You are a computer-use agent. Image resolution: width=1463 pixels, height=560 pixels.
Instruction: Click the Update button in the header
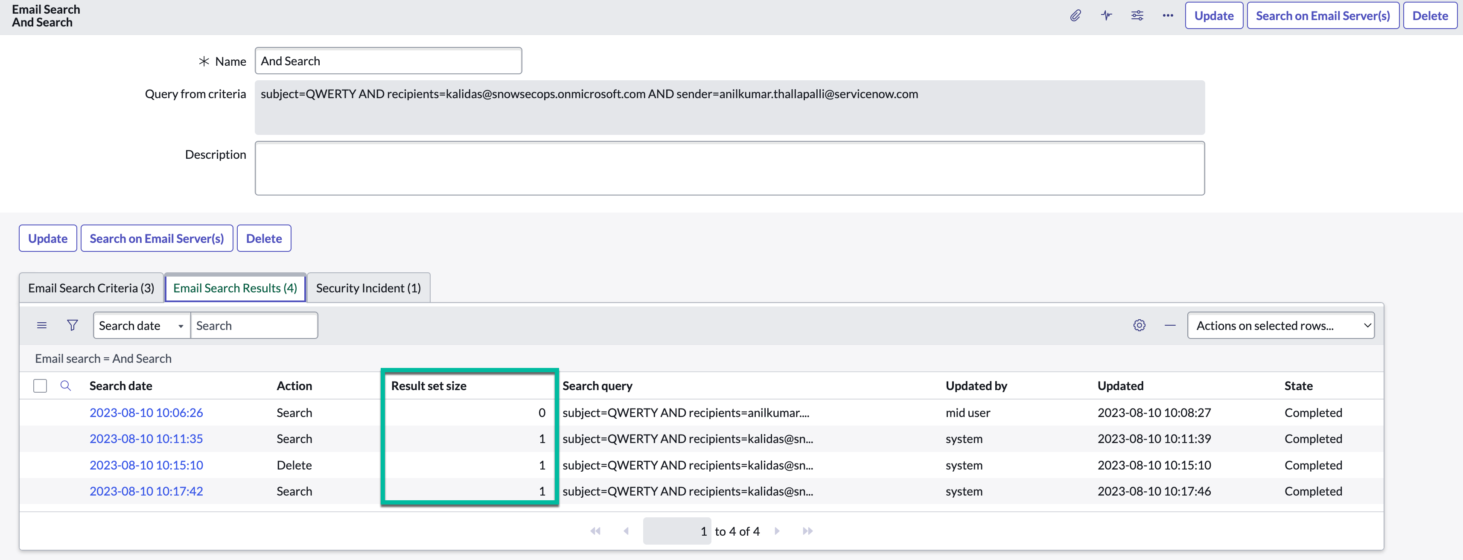(x=1214, y=15)
